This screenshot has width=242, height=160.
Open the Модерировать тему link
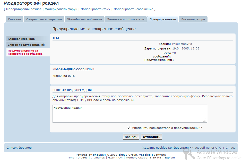(x=95, y=9)
